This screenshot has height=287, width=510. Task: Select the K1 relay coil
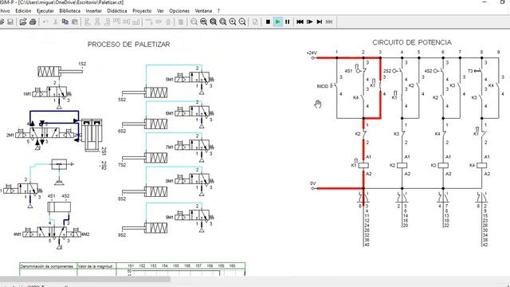point(363,165)
